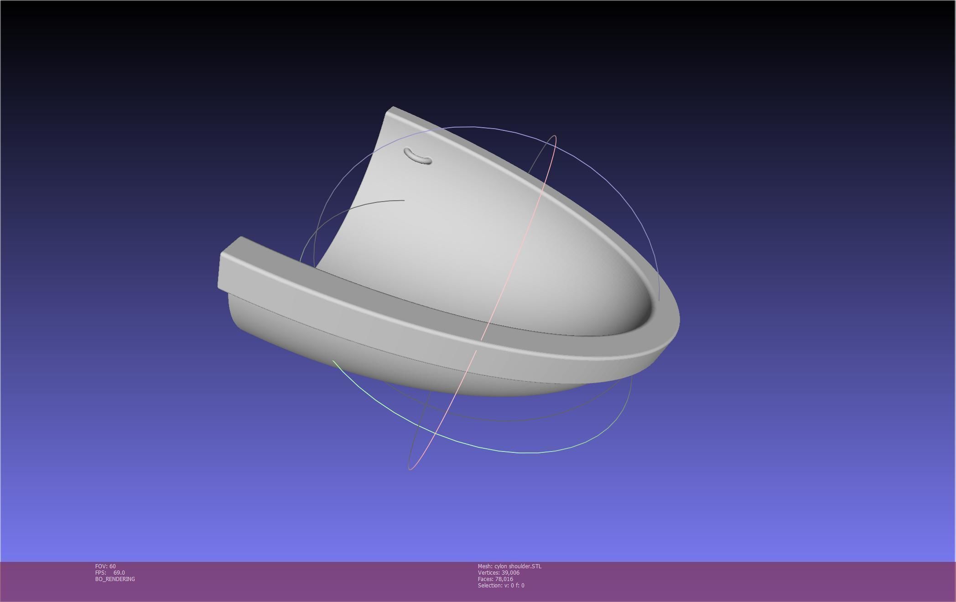Click the FOV: 60 status text
The image size is (956, 602).
tap(105, 566)
